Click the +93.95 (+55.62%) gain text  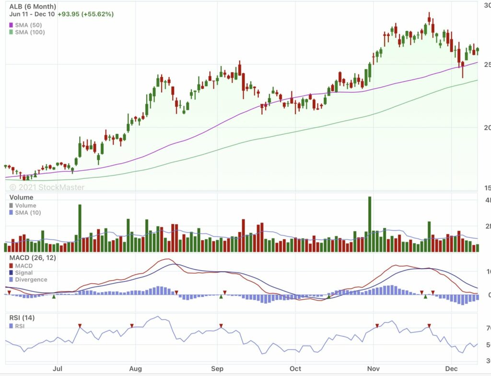click(x=86, y=14)
